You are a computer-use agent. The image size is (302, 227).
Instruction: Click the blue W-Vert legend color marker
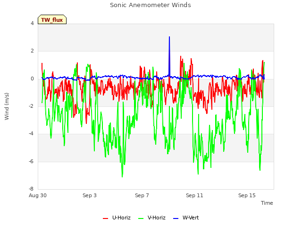coord(176,218)
